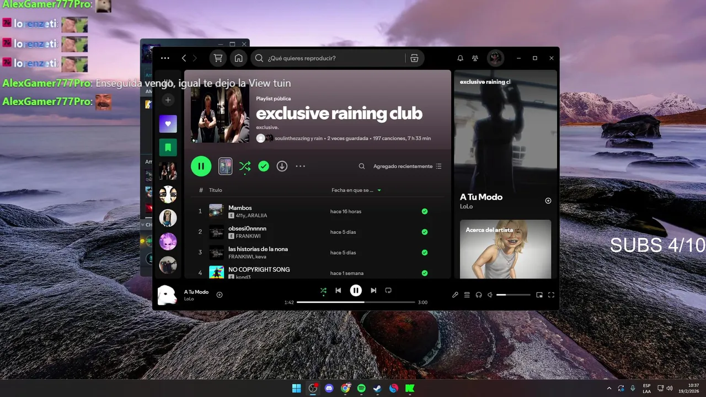Viewport: 706px width, 397px height.
Task: Add the current song via the bottom bar plus
Action: [220, 295]
